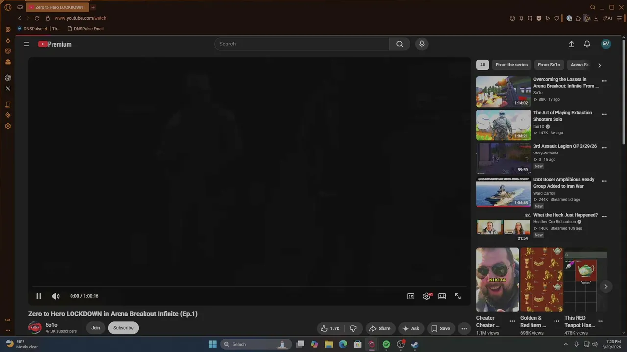Mute the video volume speaker icon

point(56,296)
